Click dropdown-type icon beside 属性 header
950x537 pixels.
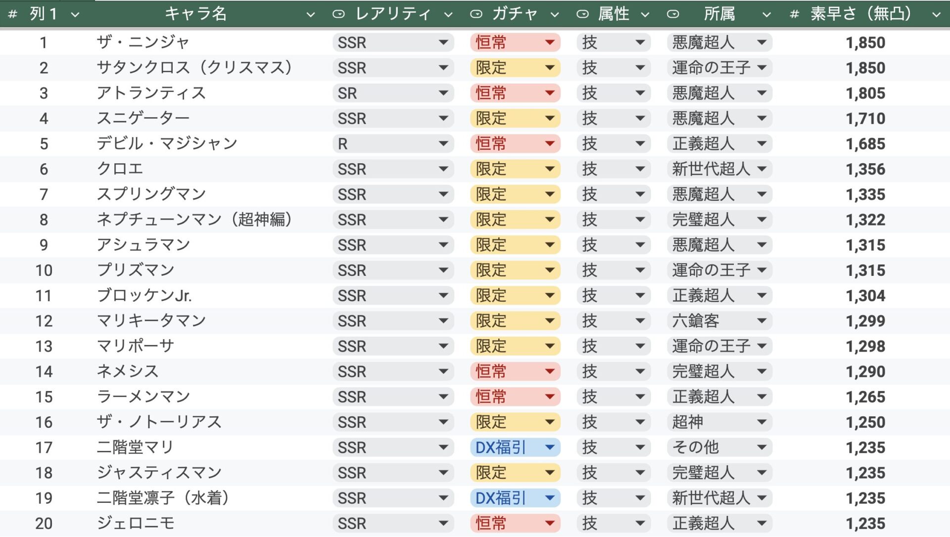click(x=583, y=14)
